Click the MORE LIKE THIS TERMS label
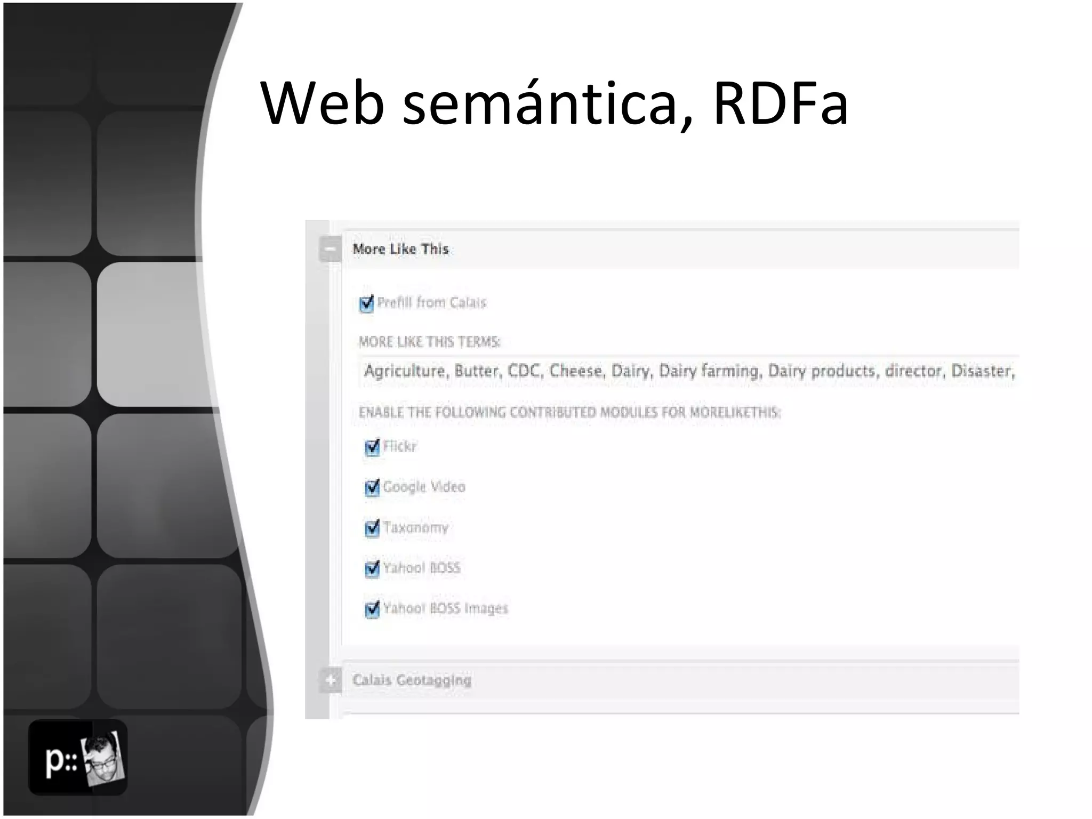The height and width of the screenshot is (819, 1092). pos(429,342)
